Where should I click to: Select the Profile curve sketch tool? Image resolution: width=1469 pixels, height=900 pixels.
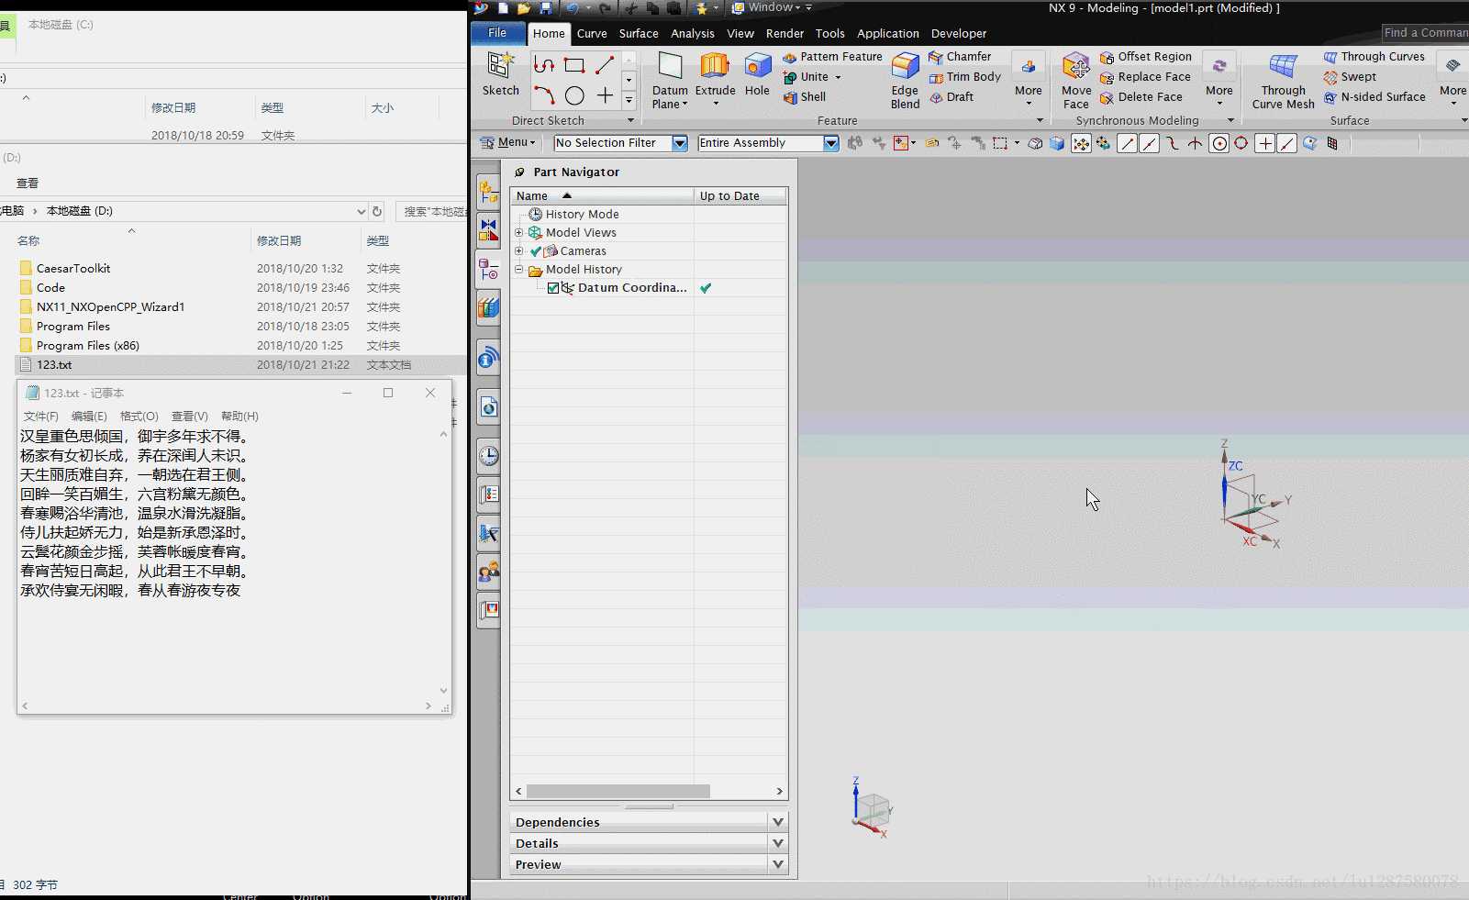[544, 65]
